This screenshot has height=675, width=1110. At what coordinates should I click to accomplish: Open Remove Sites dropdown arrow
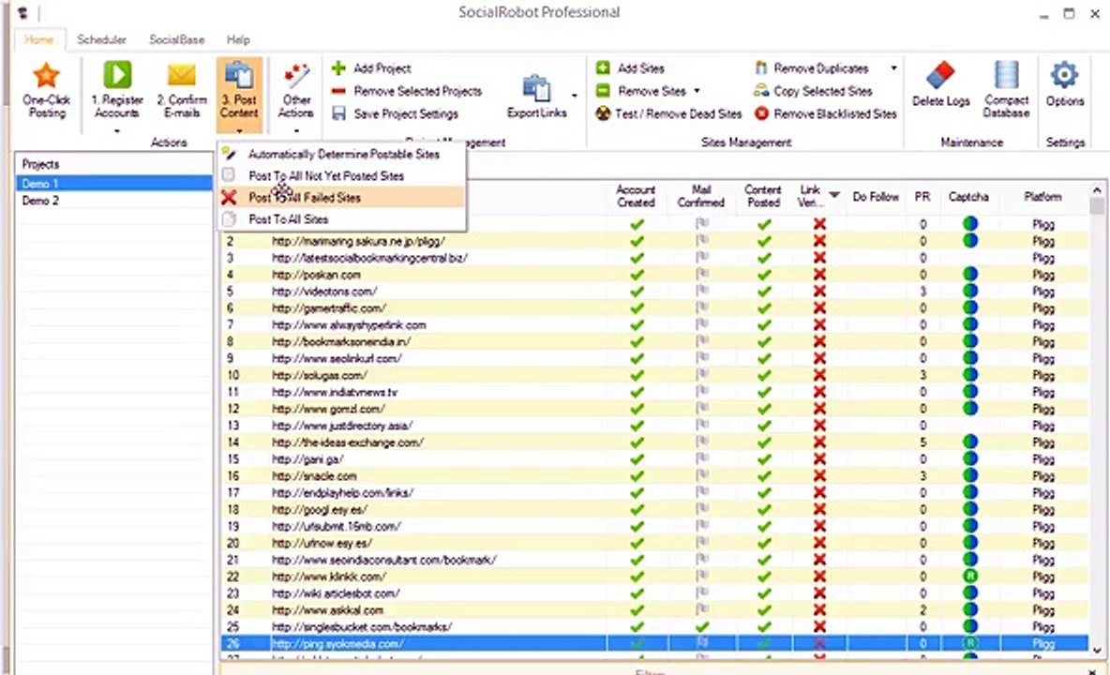tap(697, 91)
